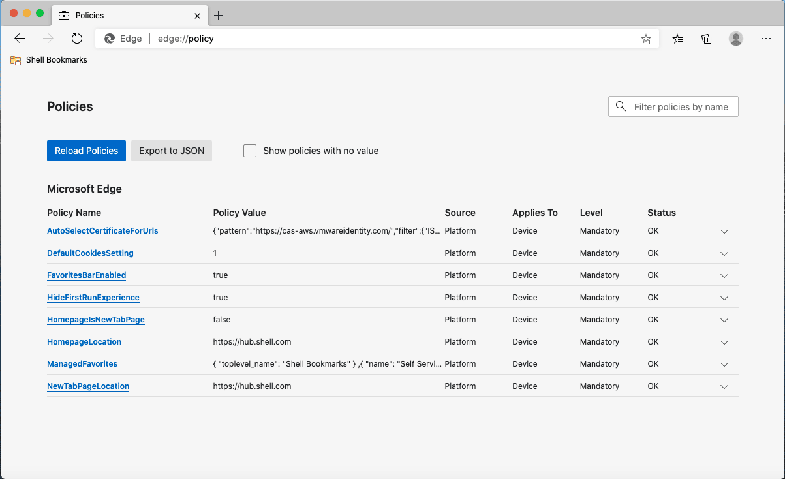Click the Source column header

pos(460,213)
